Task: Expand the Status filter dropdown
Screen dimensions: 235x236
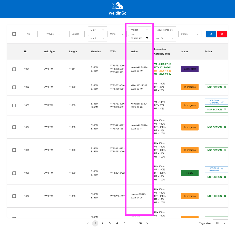Action: [x=189, y=34]
